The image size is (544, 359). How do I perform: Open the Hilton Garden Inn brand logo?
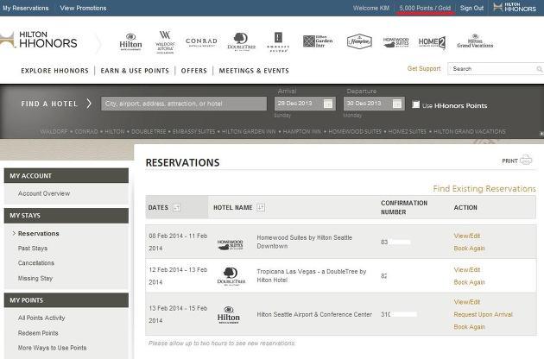coord(318,41)
